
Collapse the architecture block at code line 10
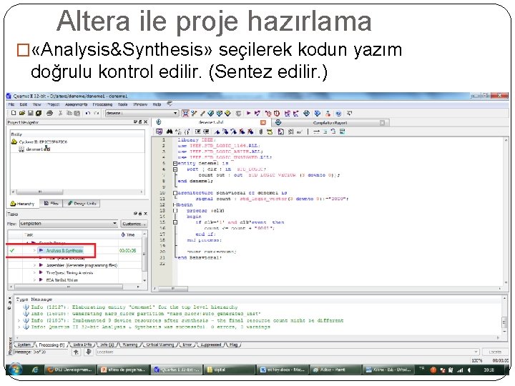click(175, 193)
